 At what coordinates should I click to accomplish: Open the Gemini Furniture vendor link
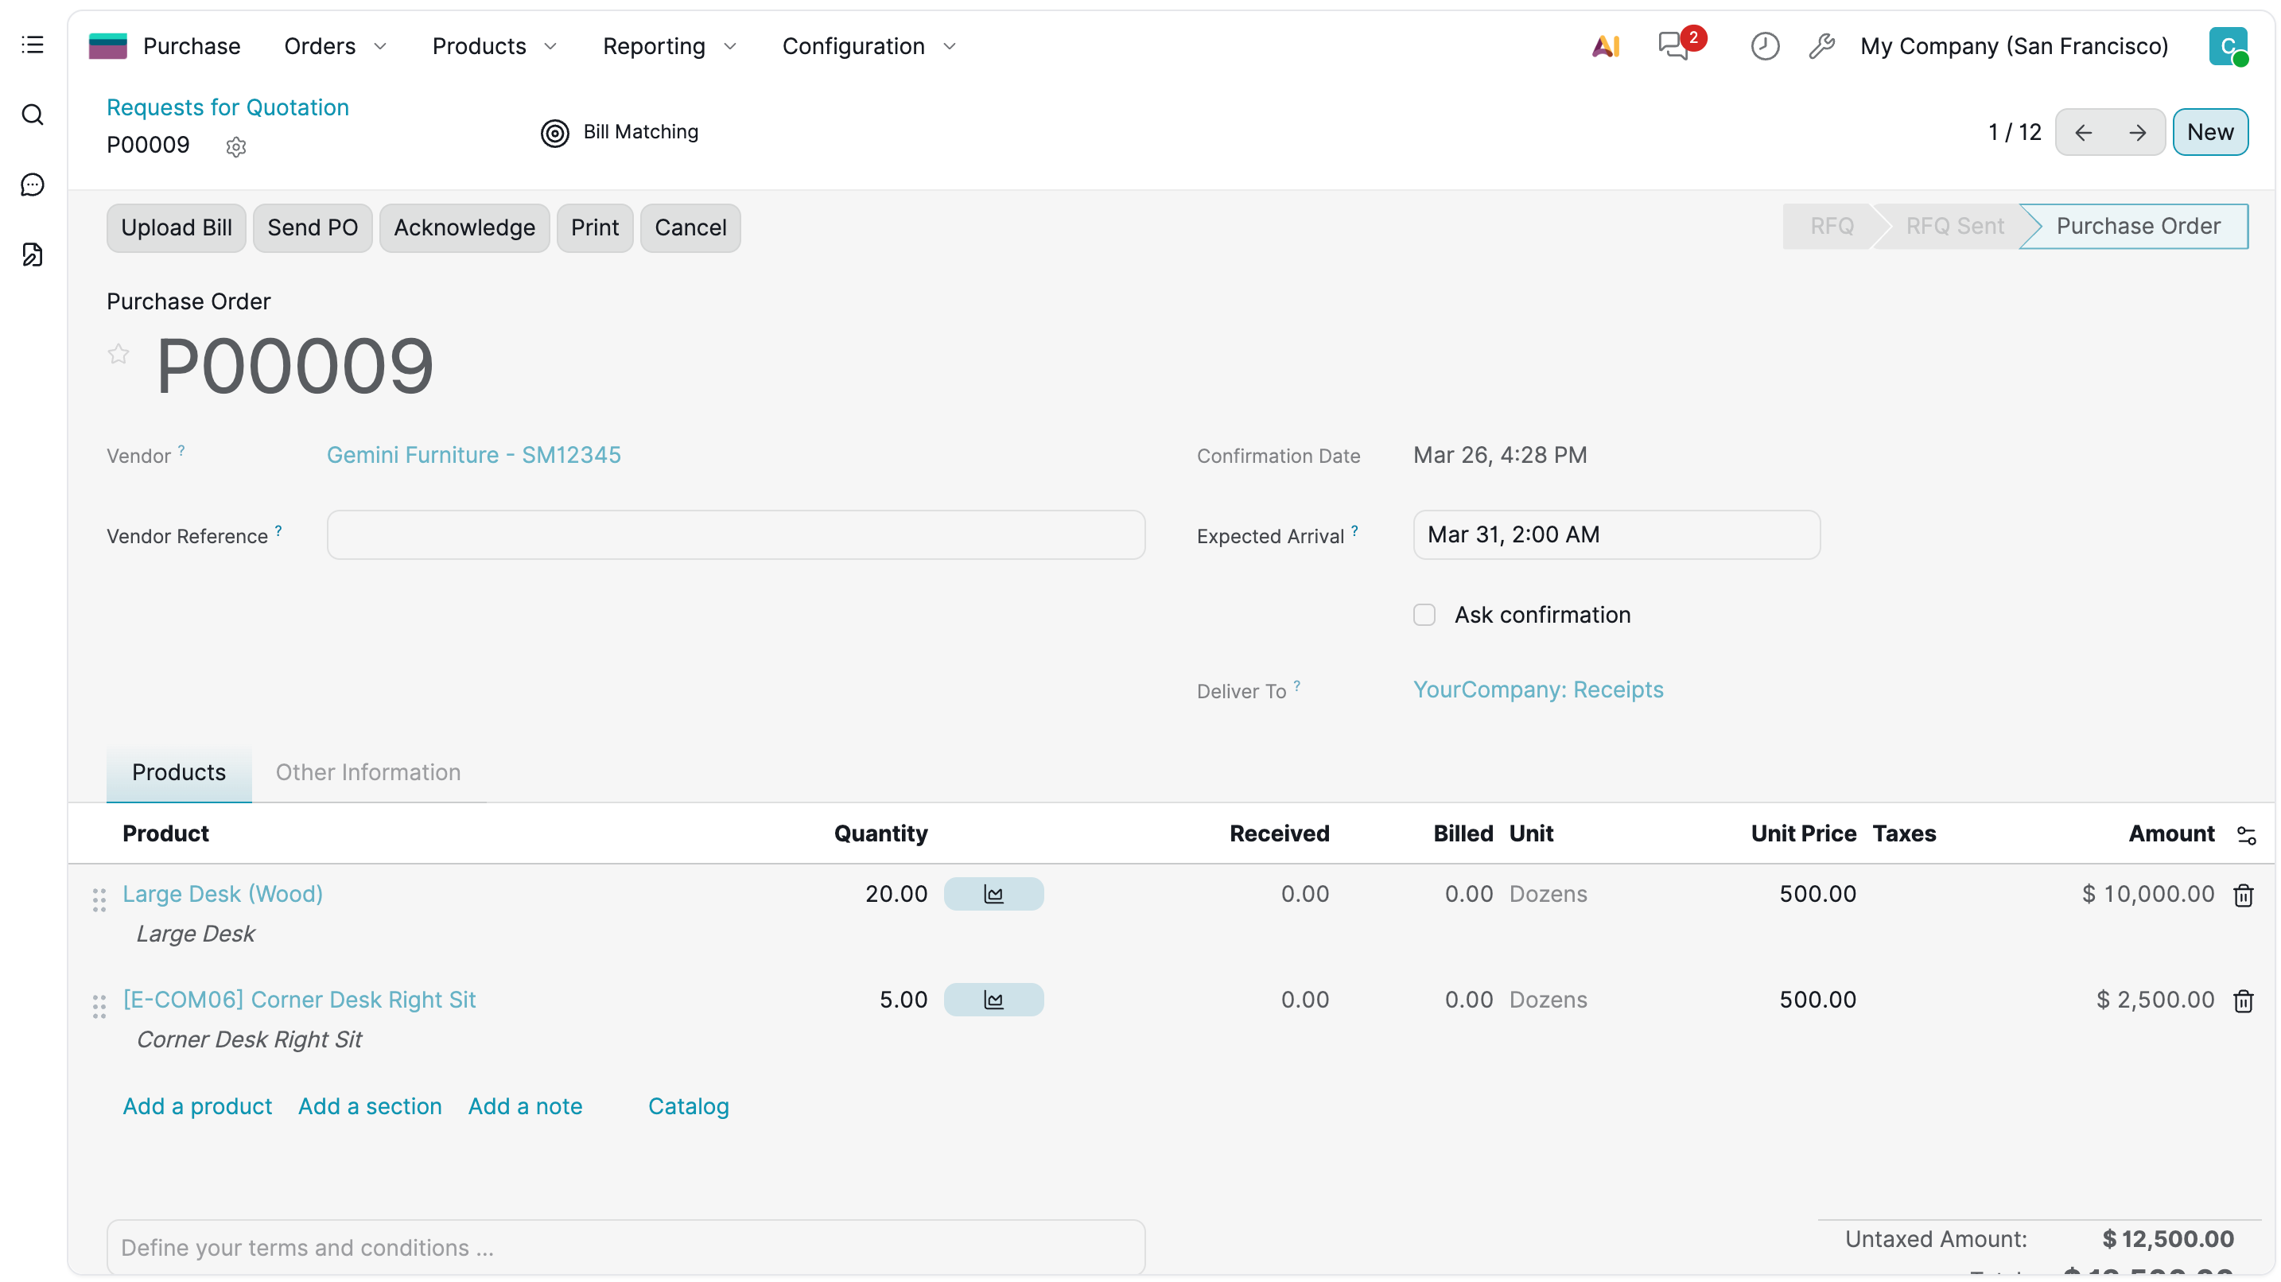point(474,455)
